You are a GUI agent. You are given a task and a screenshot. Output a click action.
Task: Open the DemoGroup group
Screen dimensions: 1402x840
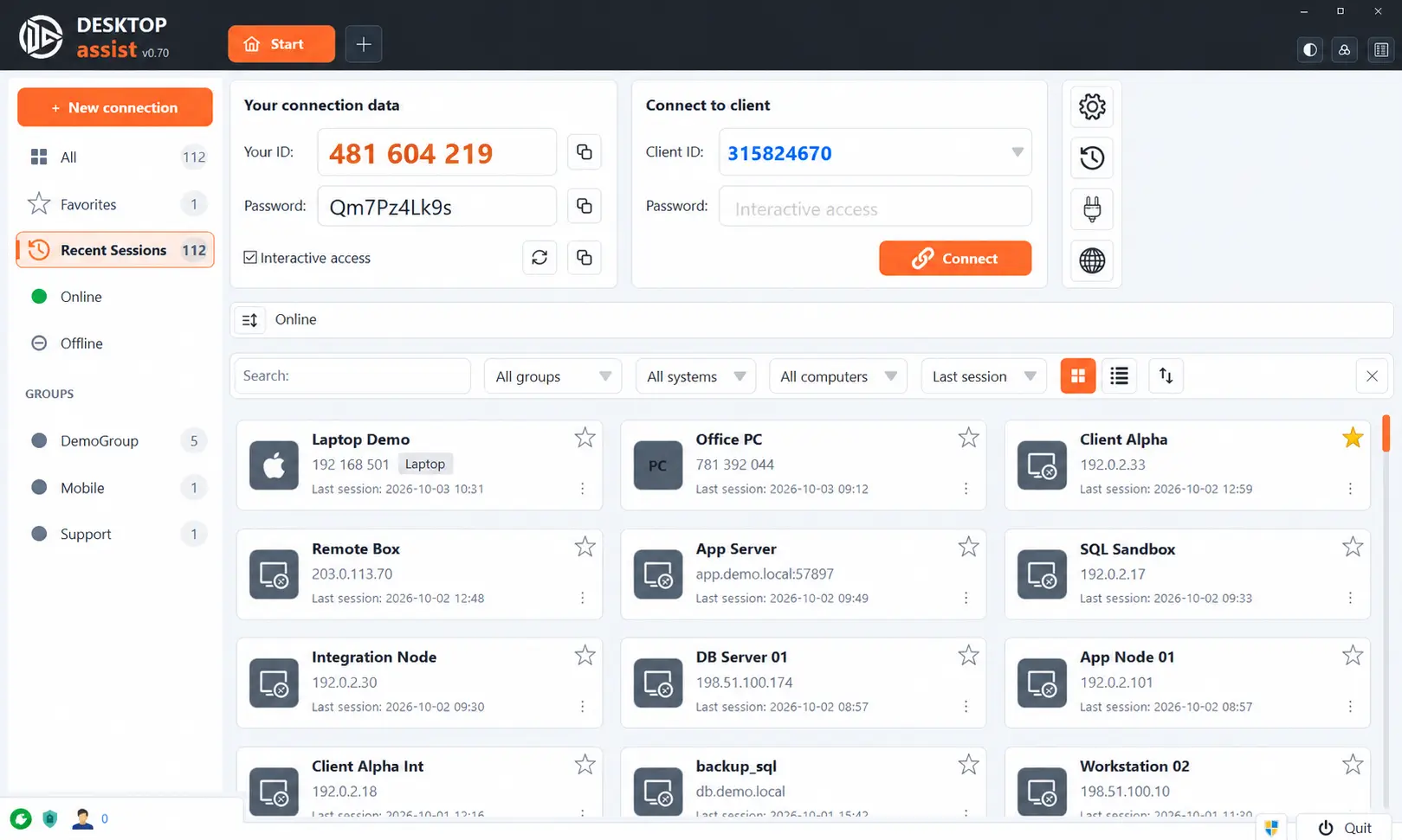115,441
